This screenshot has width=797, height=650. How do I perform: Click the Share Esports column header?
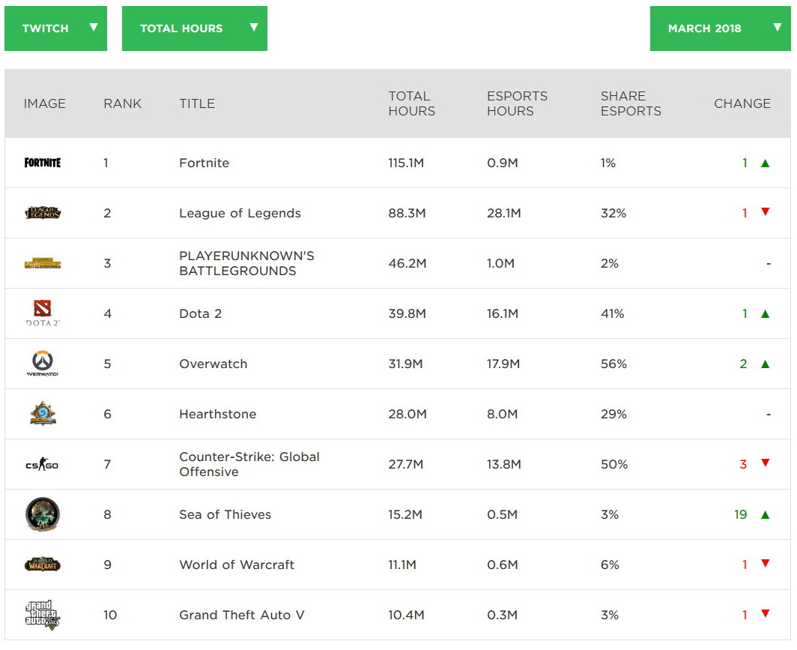(x=631, y=103)
